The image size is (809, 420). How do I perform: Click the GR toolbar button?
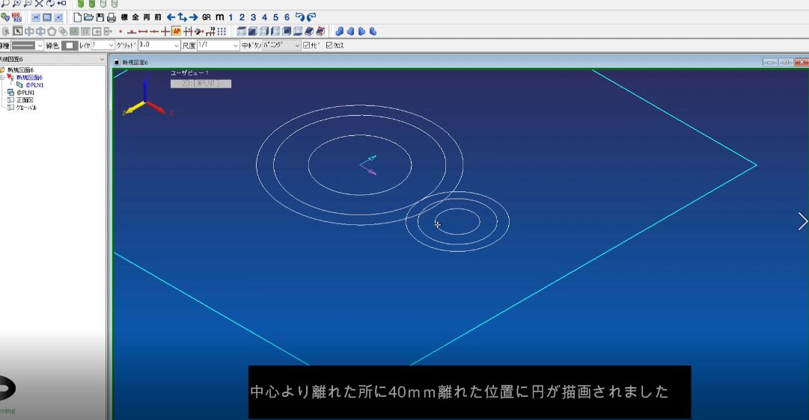tap(207, 17)
